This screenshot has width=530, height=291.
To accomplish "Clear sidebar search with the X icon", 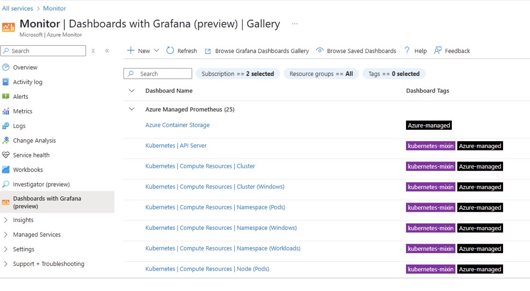I will coord(93,51).
